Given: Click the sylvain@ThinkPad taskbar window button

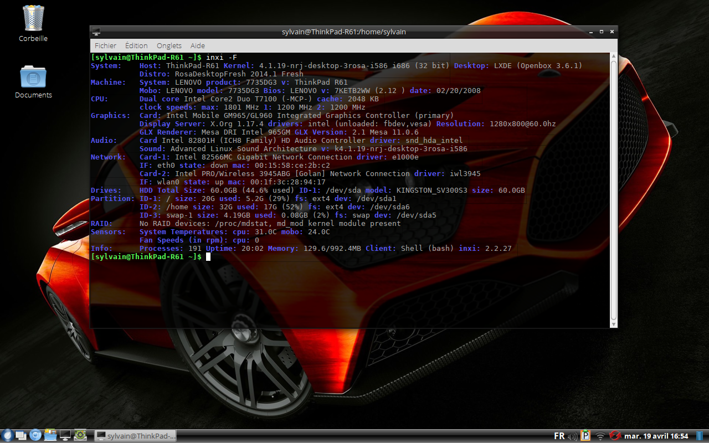Looking at the screenshot, I should [x=136, y=436].
